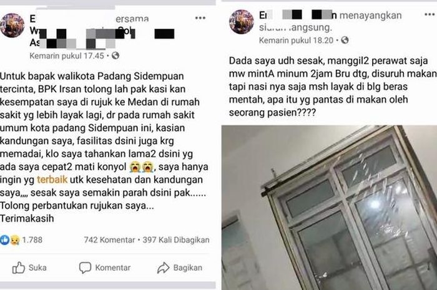
Task: Click the globe privacy icon on the left post
Action: (115, 56)
